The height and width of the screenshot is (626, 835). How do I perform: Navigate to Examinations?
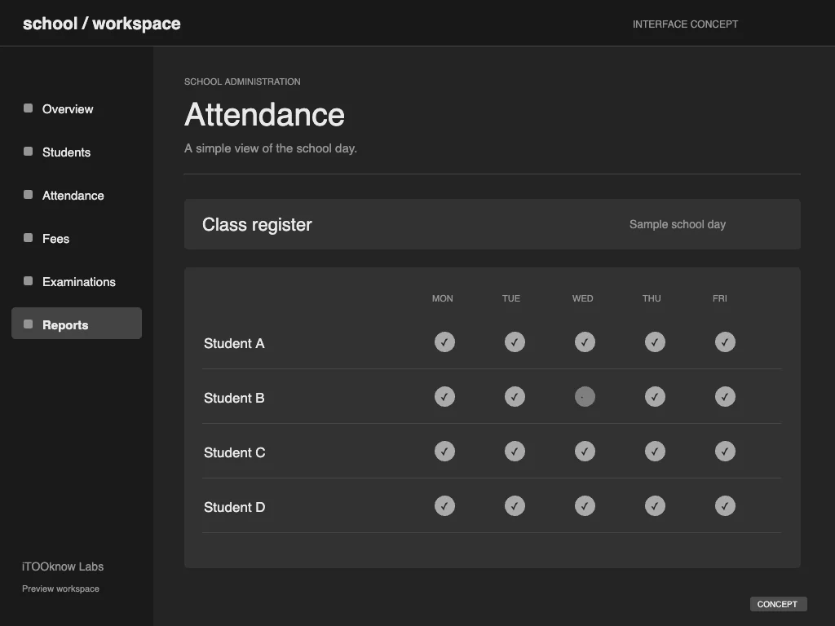pos(77,281)
